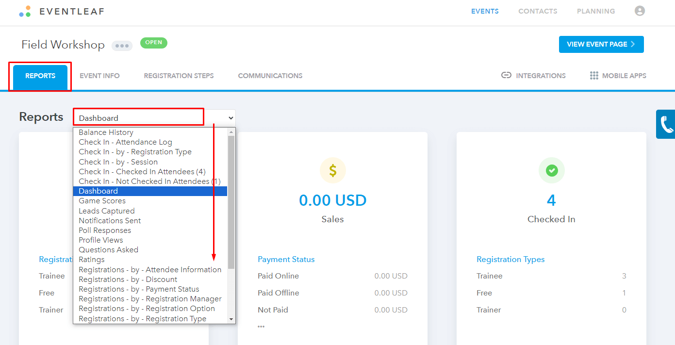Image resolution: width=675 pixels, height=345 pixels.
Task: Select Registrations - by - Registration Manager option
Action: pyautogui.click(x=150, y=299)
